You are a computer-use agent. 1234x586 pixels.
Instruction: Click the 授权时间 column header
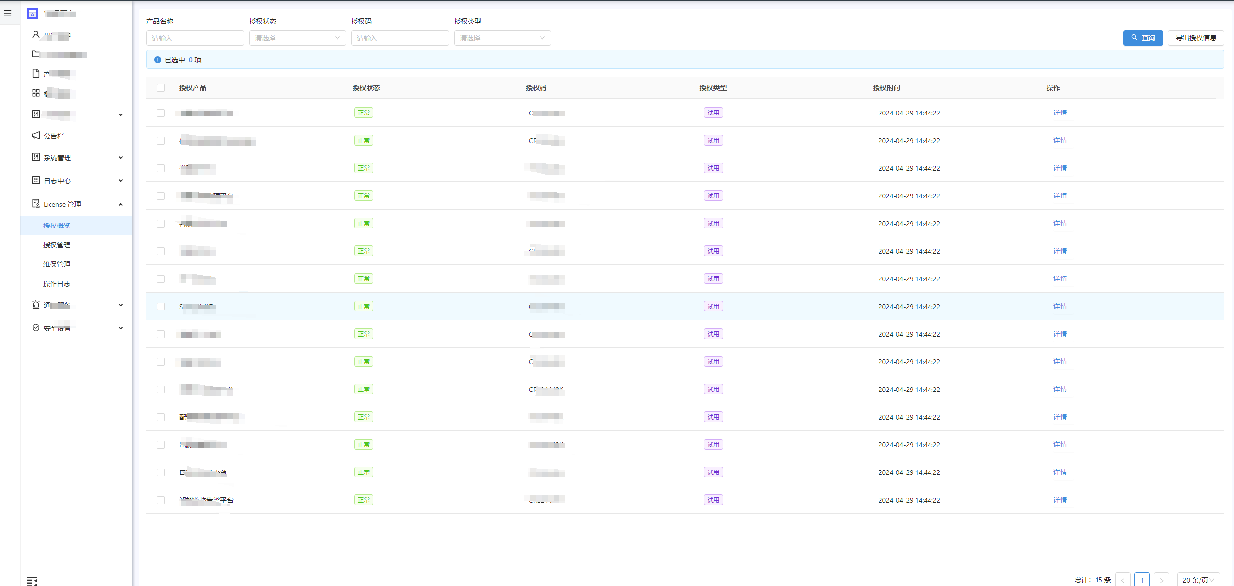[x=886, y=88]
